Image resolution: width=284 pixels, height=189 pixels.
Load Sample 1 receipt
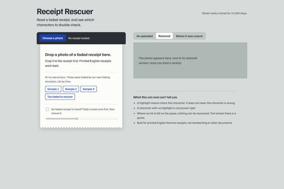click(x=53, y=89)
